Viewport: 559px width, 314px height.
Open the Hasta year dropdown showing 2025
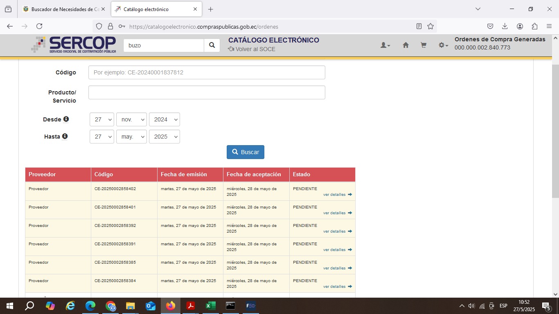164,137
